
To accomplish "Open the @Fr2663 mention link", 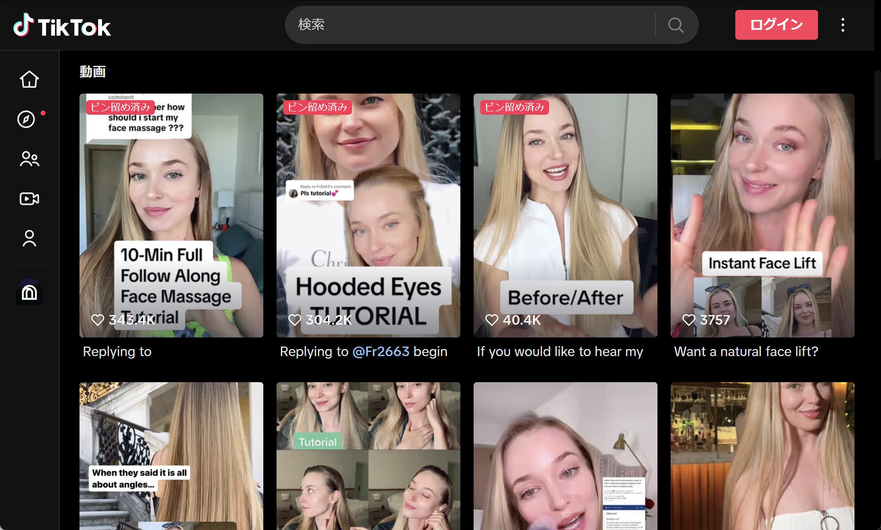I will 380,352.
